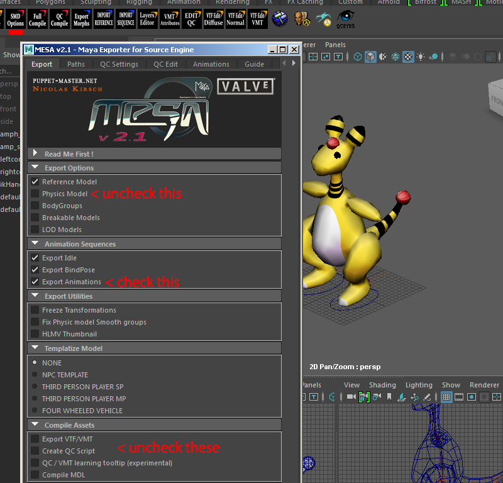Click film gate icon in lower panel toolbar

click(x=459, y=397)
